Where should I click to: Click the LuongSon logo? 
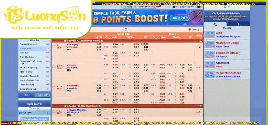[x=45, y=18]
